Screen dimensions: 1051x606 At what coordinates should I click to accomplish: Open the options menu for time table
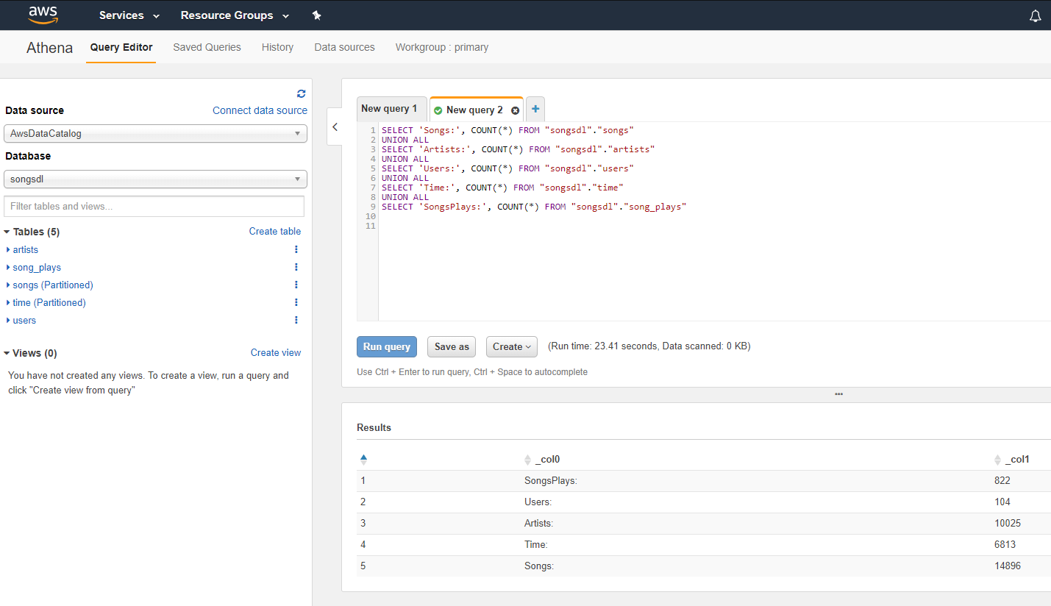coord(296,302)
